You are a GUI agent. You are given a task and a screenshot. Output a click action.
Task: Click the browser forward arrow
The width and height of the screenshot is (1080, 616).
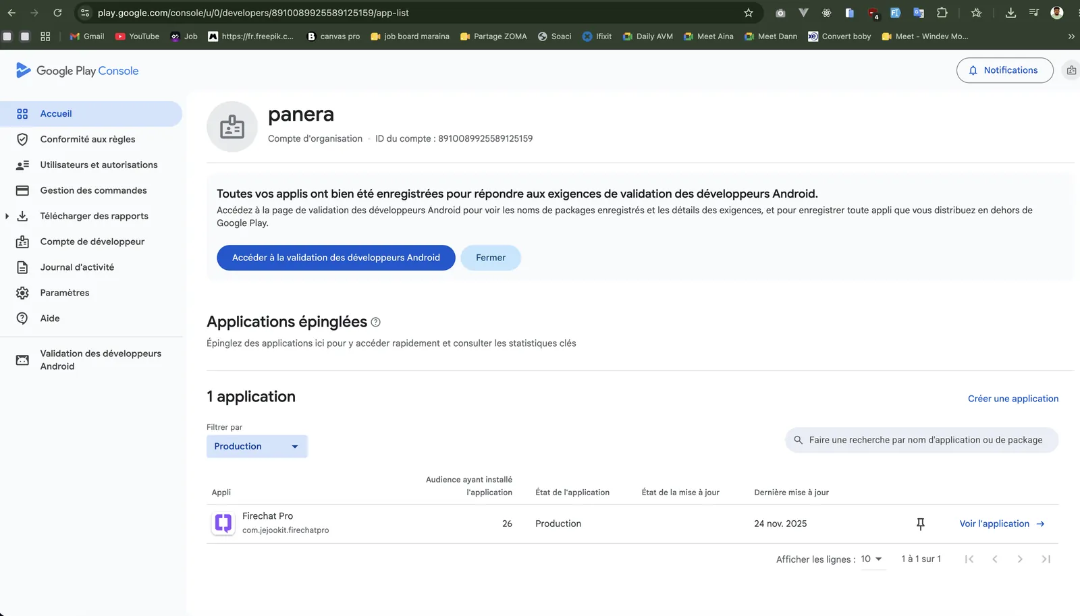(x=34, y=13)
